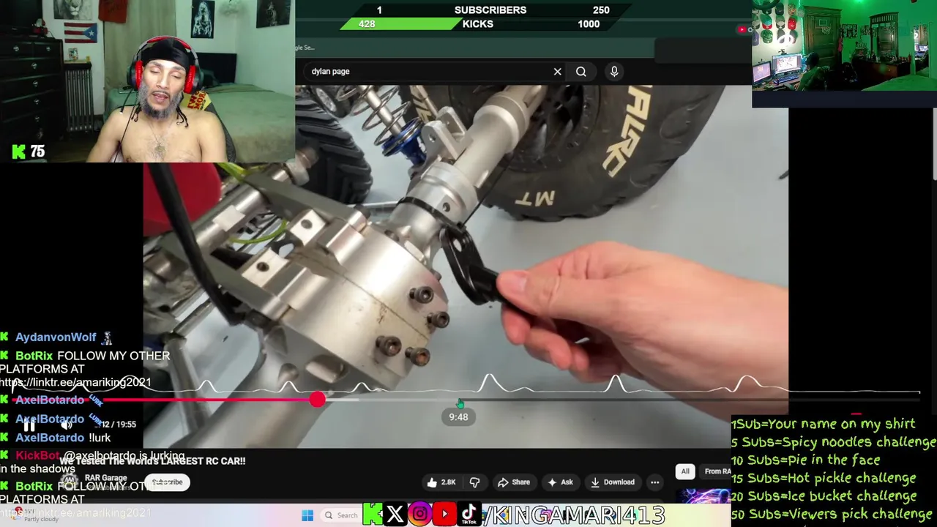
Task: Select the 'From RA...' filter chip
Action: (x=717, y=471)
